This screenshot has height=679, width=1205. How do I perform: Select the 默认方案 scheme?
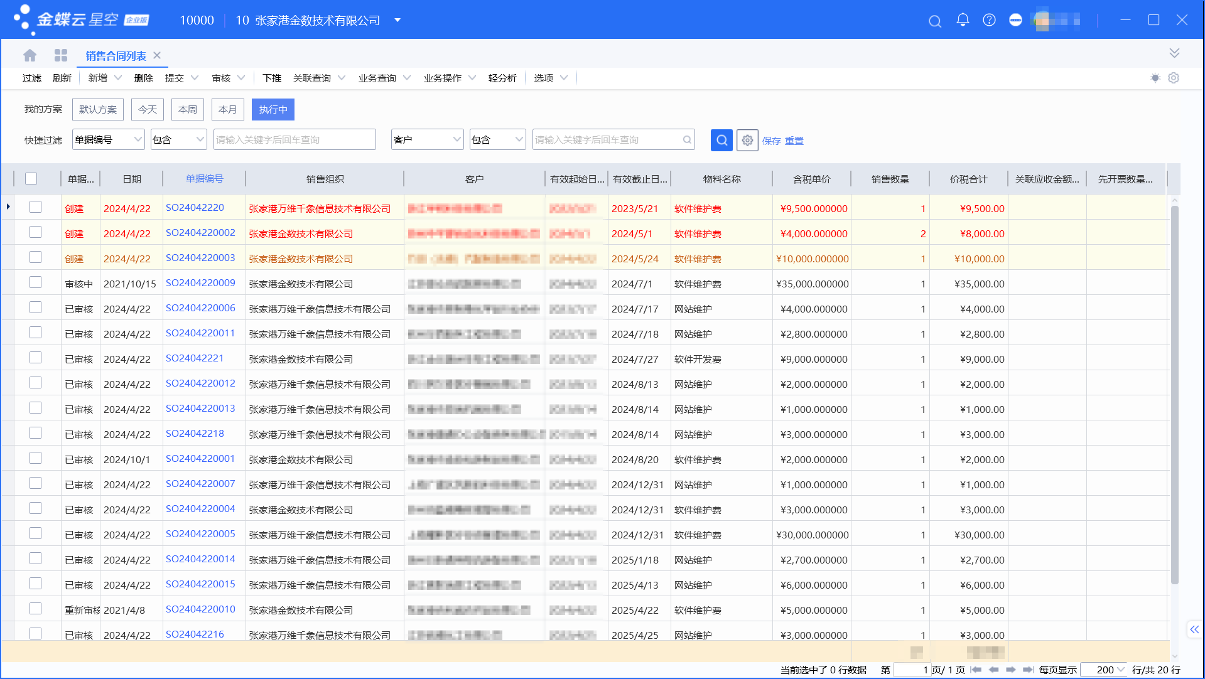pos(98,109)
